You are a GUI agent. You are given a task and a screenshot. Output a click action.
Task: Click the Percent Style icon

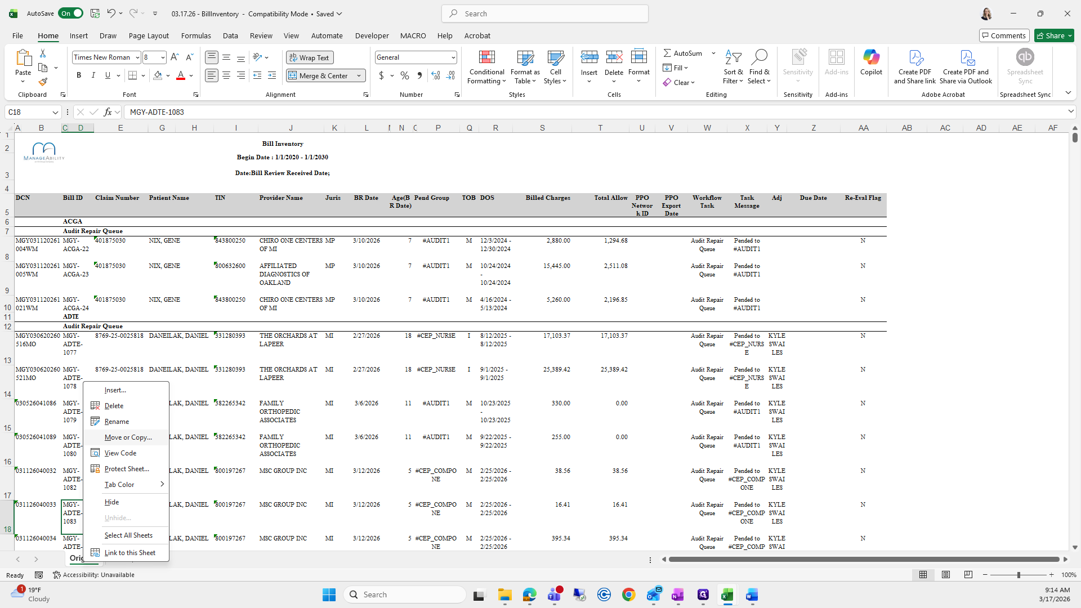coord(404,75)
